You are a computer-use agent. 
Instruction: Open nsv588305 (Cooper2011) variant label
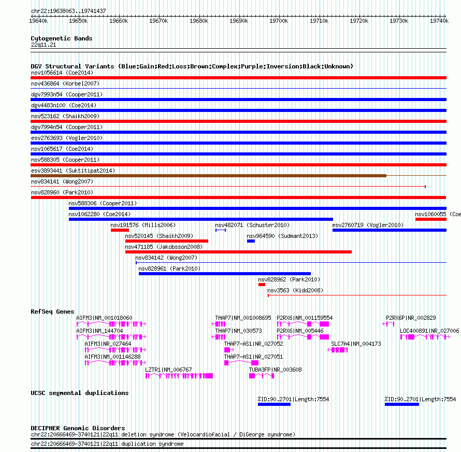(65, 160)
